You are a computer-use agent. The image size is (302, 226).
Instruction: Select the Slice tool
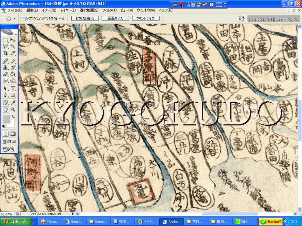13,53
